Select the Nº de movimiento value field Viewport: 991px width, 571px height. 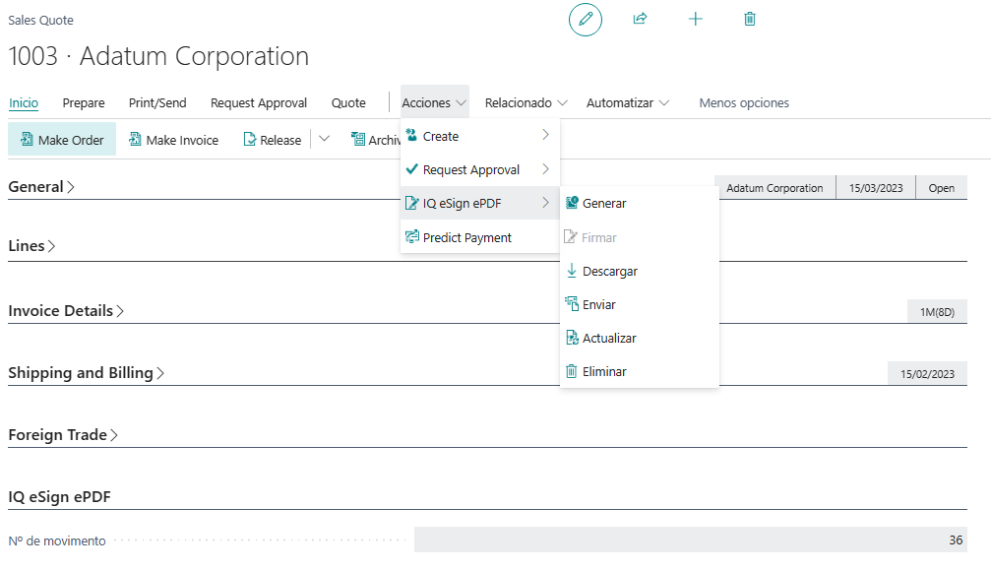pyautogui.click(x=703, y=540)
